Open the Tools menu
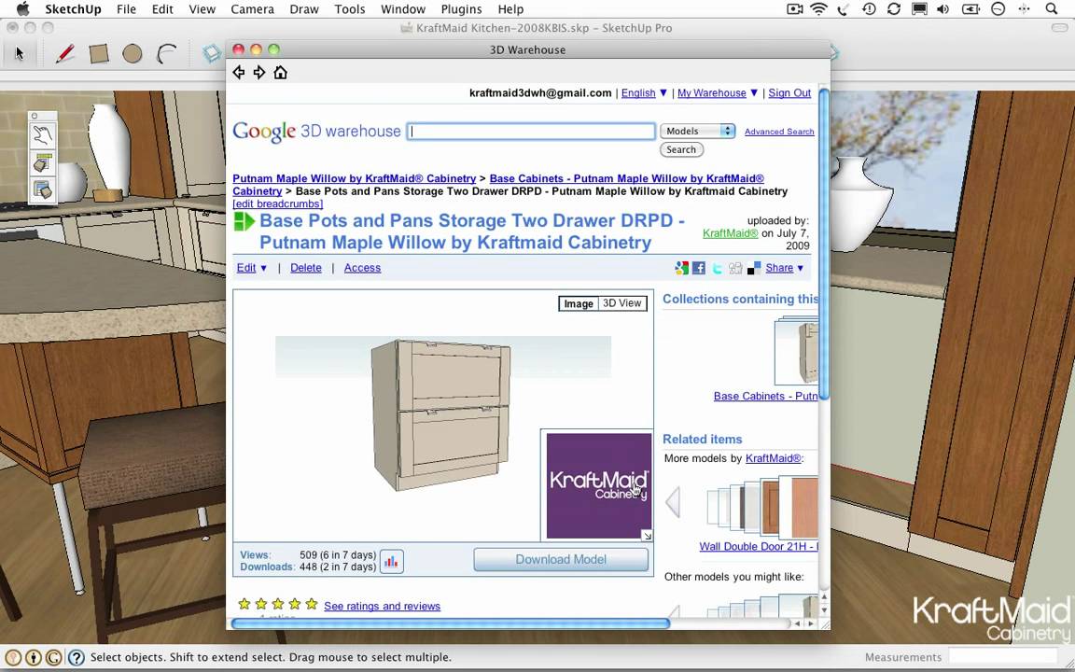The width and height of the screenshot is (1075, 672). click(350, 9)
